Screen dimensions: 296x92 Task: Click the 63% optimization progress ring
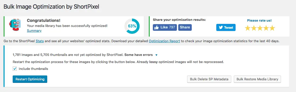point(132,26)
